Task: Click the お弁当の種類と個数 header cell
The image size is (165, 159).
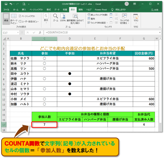Action: [x=95, y=114]
